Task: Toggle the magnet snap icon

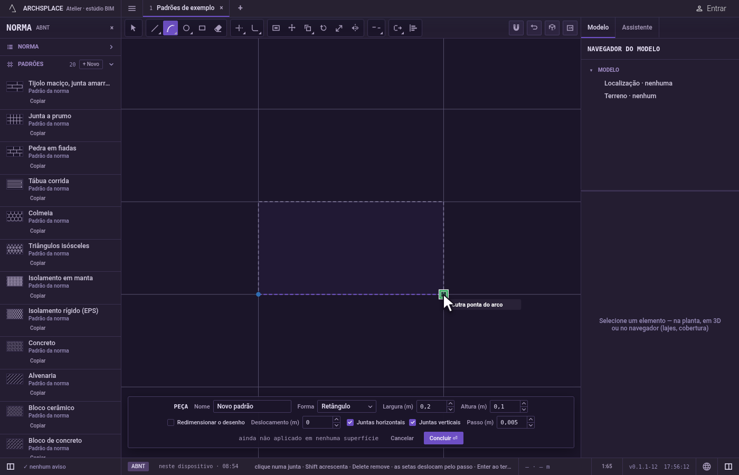Action: 516,27
